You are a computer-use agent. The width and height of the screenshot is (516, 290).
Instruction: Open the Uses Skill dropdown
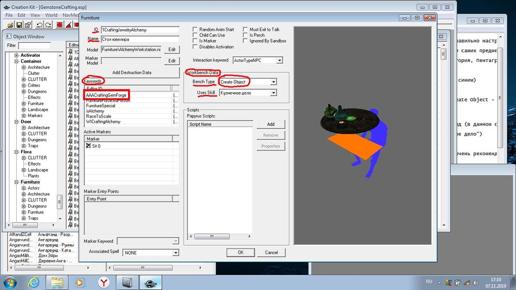tap(273, 93)
